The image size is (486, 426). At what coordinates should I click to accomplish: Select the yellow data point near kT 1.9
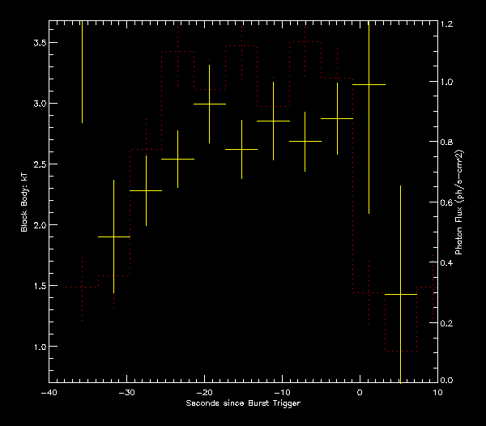tap(113, 236)
